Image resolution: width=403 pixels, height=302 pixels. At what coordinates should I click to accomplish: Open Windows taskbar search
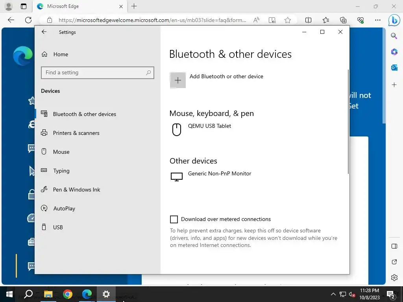tap(28, 294)
